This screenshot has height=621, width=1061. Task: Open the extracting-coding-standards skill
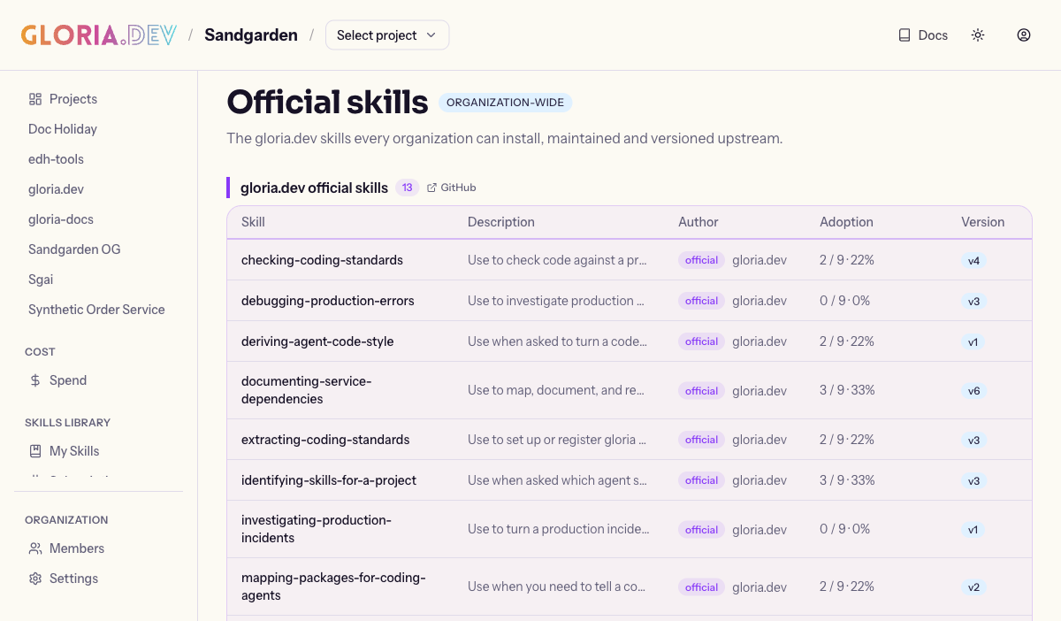[325, 440]
